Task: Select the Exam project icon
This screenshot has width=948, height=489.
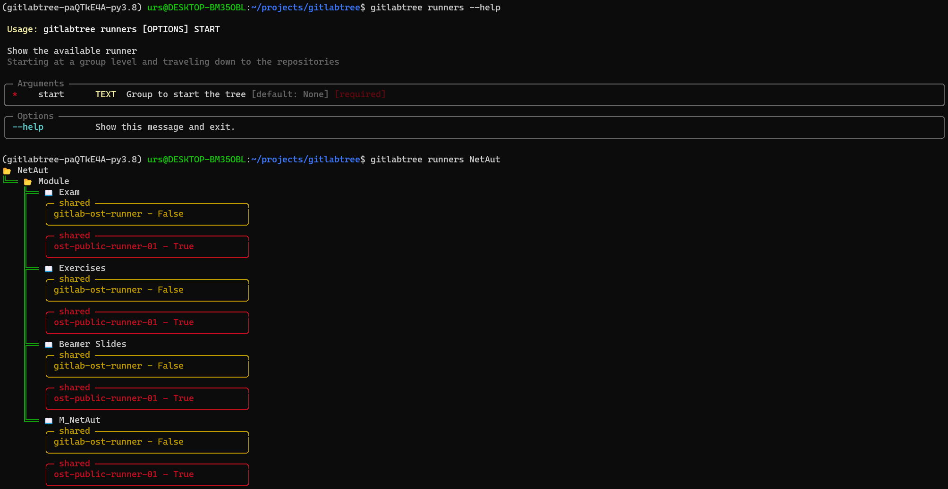Action: coord(48,193)
